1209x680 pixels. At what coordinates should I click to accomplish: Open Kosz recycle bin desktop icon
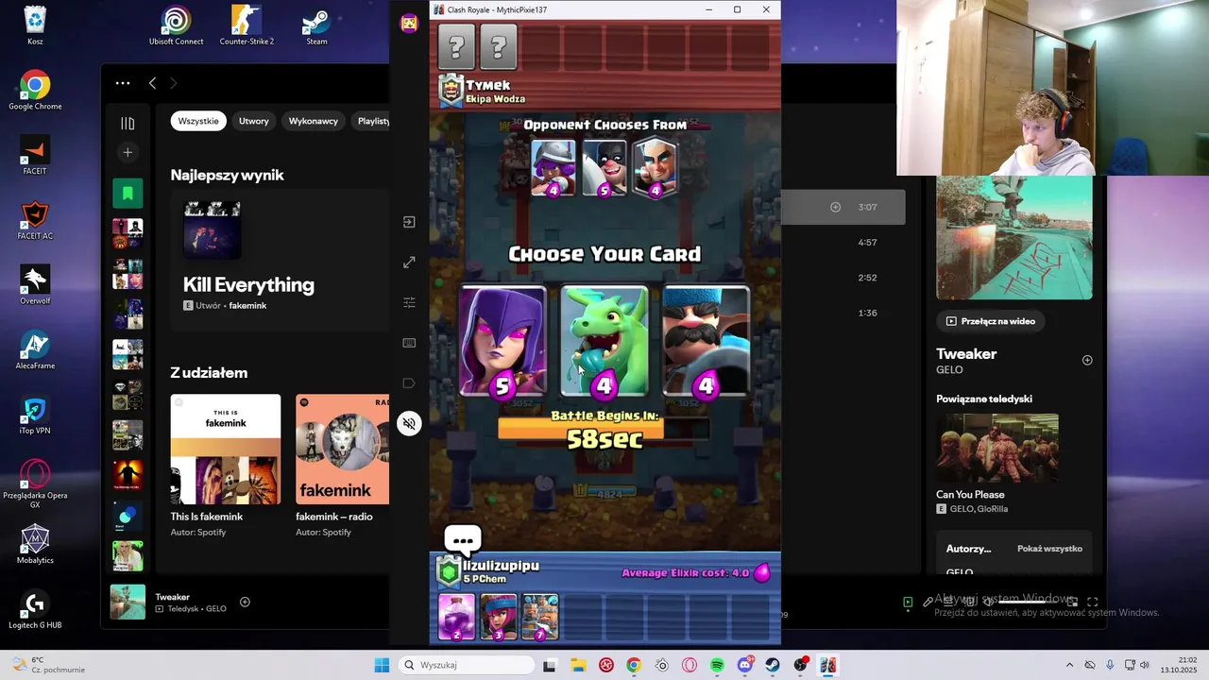click(35, 25)
